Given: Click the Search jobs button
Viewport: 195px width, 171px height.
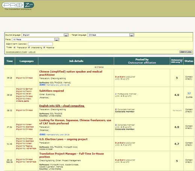Looking at the screenshot, I should click(186, 52).
